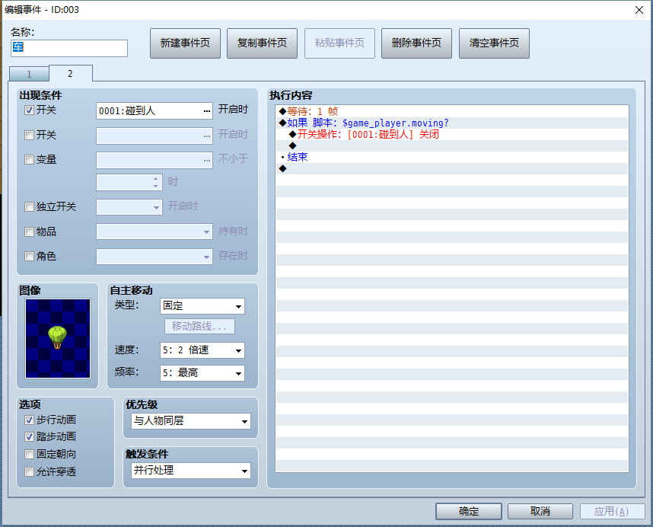Toggle the 步行动画 option

[29, 420]
